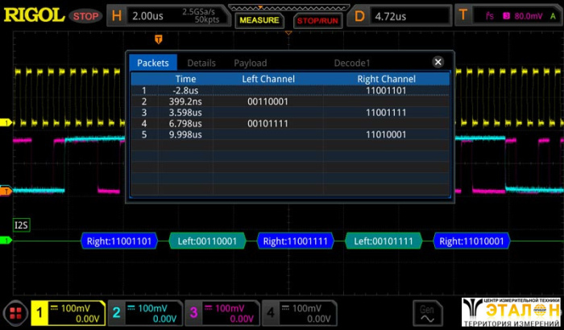Open the Payload tab
Image resolution: width=564 pixels, height=330 pixels.
[250, 63]
